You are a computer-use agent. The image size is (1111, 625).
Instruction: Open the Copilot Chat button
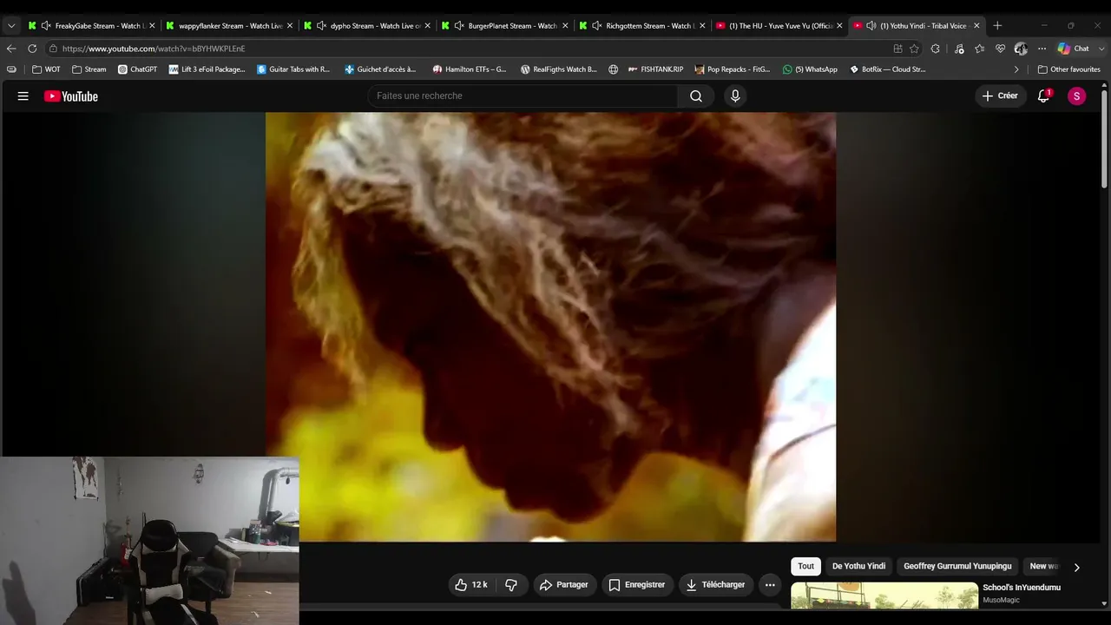[1073, 49]
